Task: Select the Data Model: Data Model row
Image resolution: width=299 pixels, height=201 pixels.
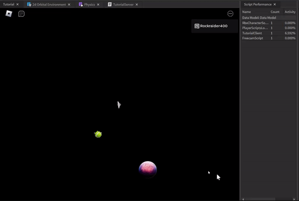Action: 269,18
